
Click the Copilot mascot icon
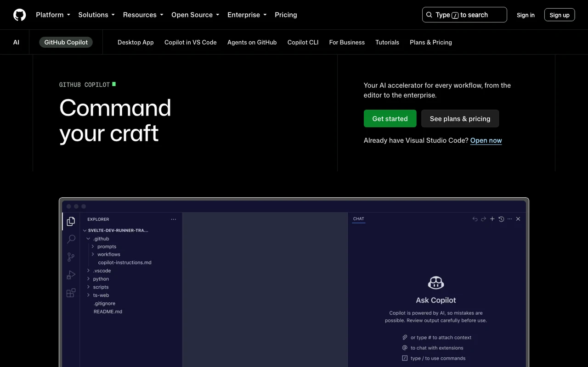pyautogui.click(x=436, y=283)
